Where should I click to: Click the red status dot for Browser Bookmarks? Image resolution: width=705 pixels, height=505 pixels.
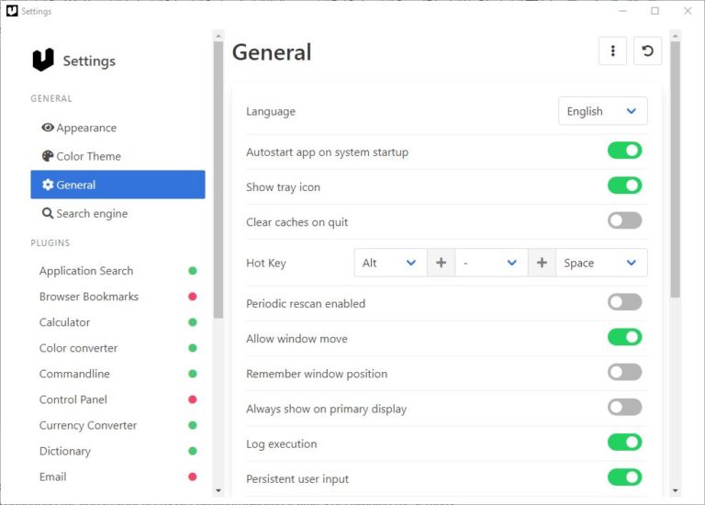click(193, 297)
